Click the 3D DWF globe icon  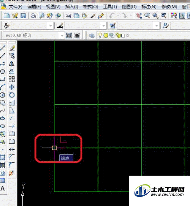[x=58, y=16]
